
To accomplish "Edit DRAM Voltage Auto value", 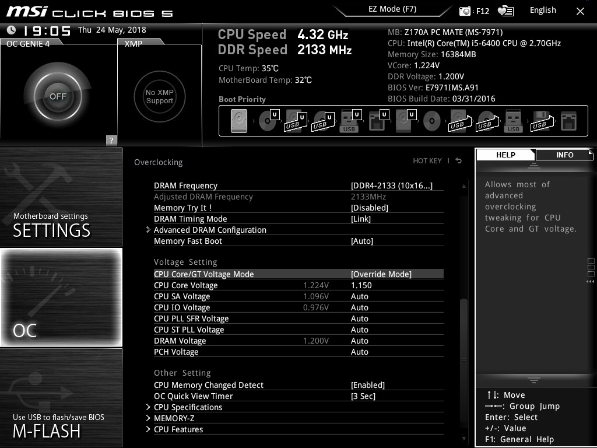I will click(x=359, y=341).
